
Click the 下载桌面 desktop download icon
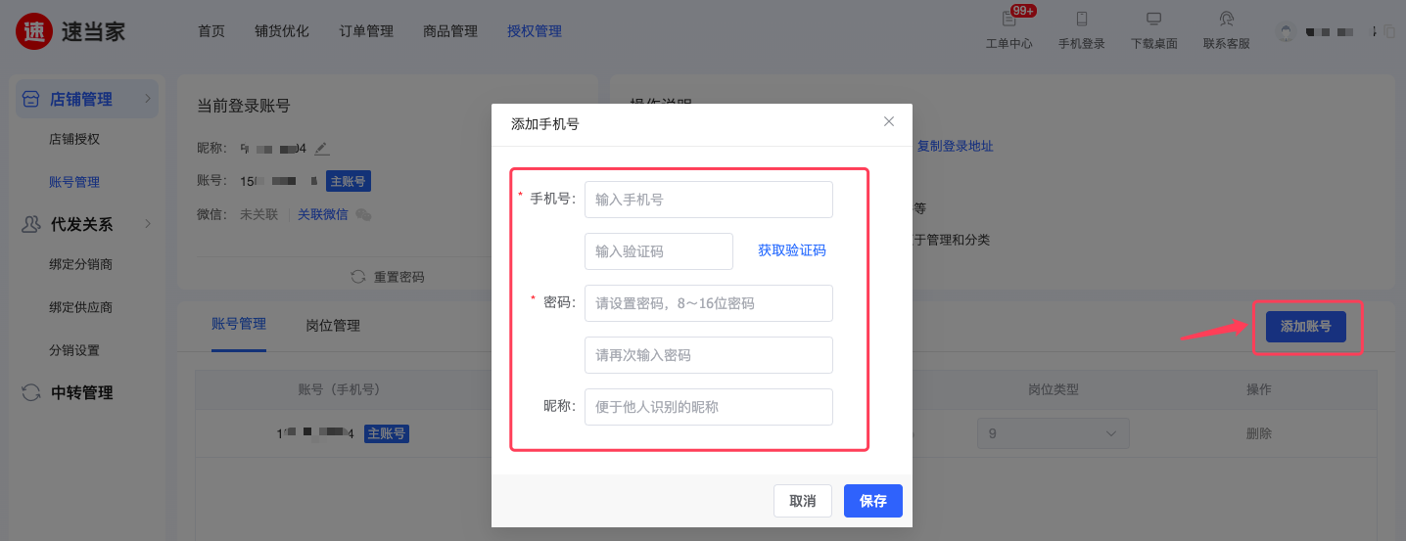1153,20
